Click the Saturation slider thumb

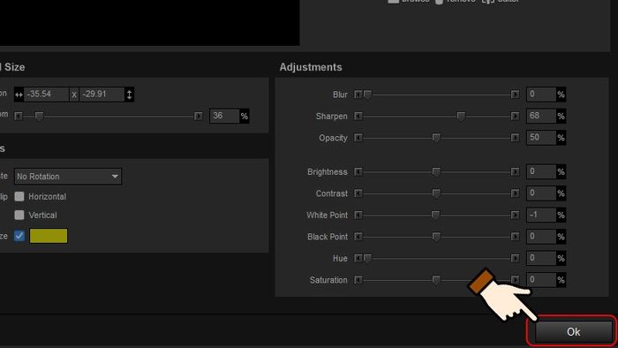(x=436, y=281)
